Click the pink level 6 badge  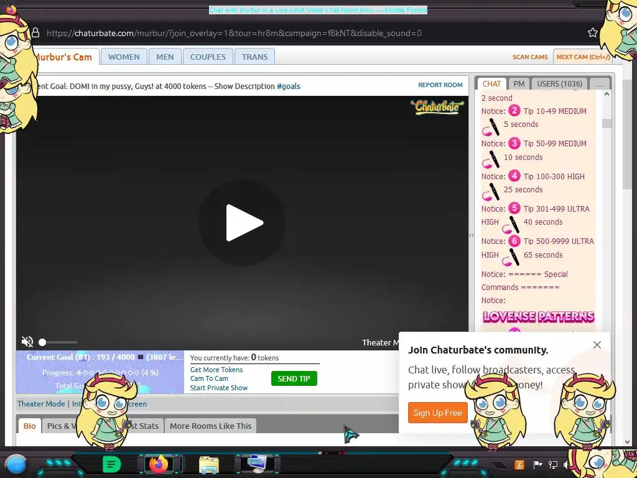[514, 241]
